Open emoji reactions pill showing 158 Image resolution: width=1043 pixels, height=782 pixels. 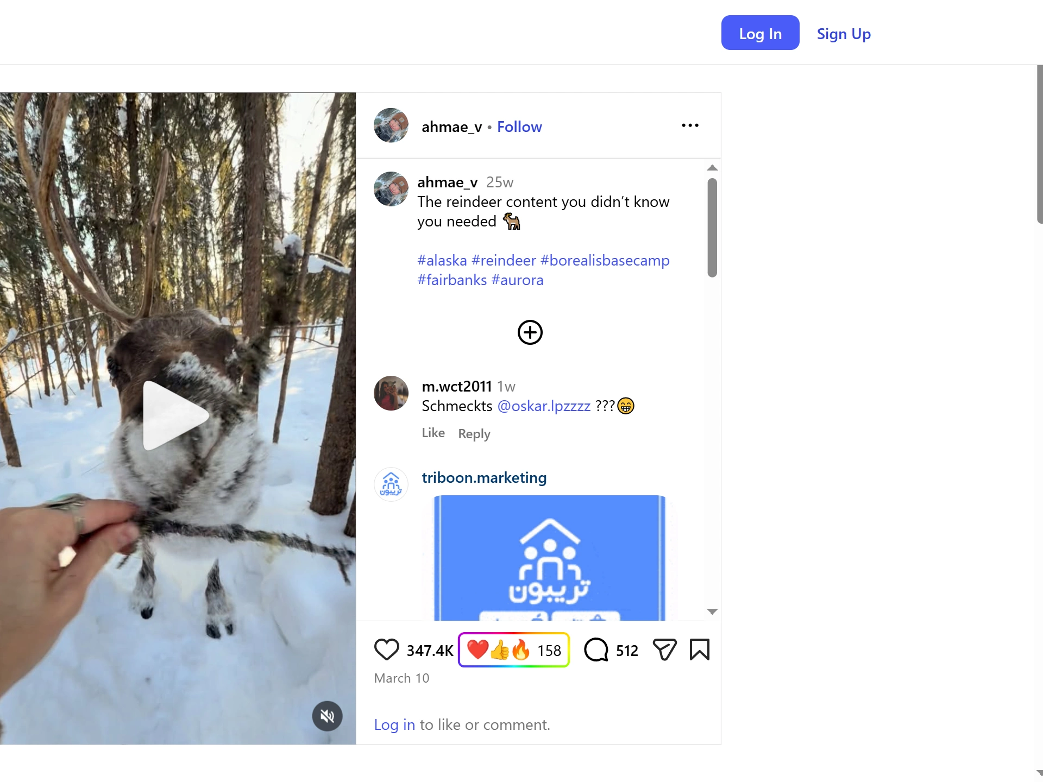(514, 649)
